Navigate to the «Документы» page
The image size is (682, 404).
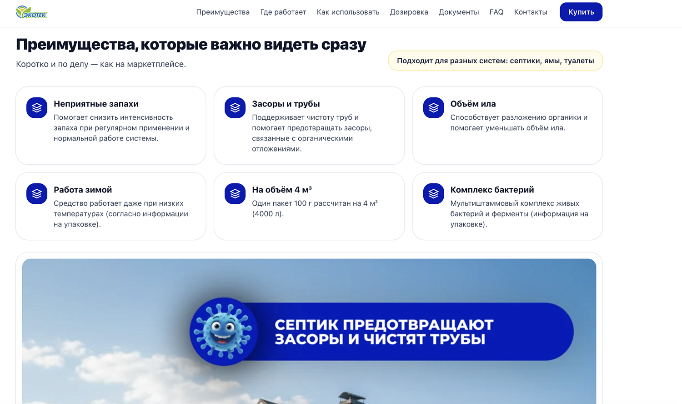pos(459,12)
